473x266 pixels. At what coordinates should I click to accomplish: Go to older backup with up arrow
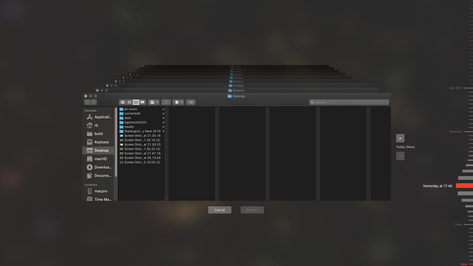click(400, 138)
